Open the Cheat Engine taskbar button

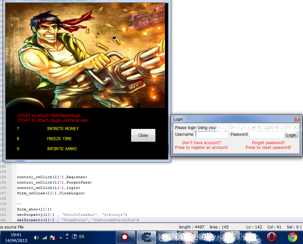pyautogui.click(x=146, y=237)
